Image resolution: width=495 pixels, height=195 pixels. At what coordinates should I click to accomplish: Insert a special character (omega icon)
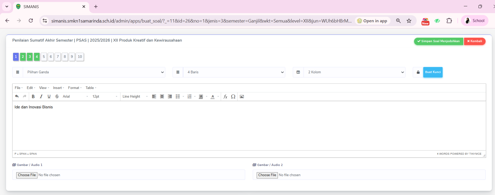coord(233,97)
